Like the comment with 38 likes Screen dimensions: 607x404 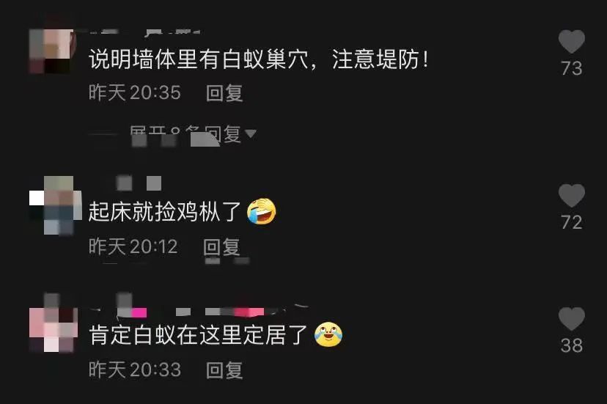pos(571,318)
